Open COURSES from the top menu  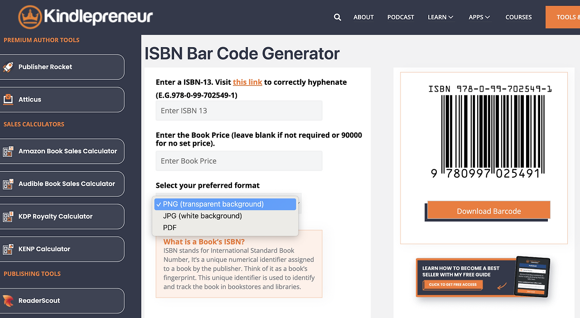[518, 17]
